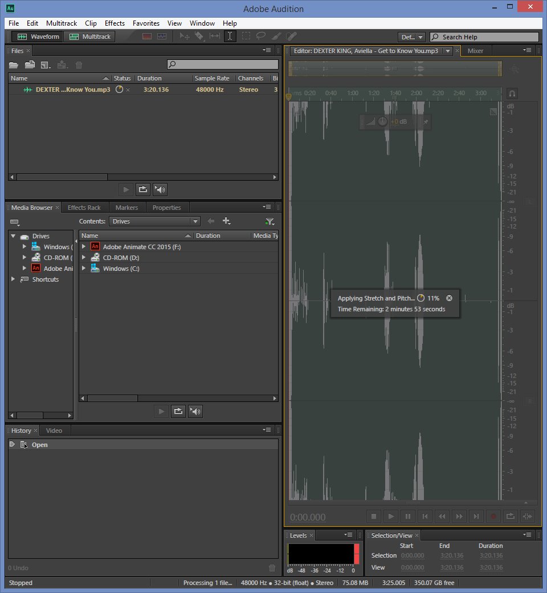Select the Lasso Selection tool
The width and height of the screenshot is (547, 593).
coord(261,36)
